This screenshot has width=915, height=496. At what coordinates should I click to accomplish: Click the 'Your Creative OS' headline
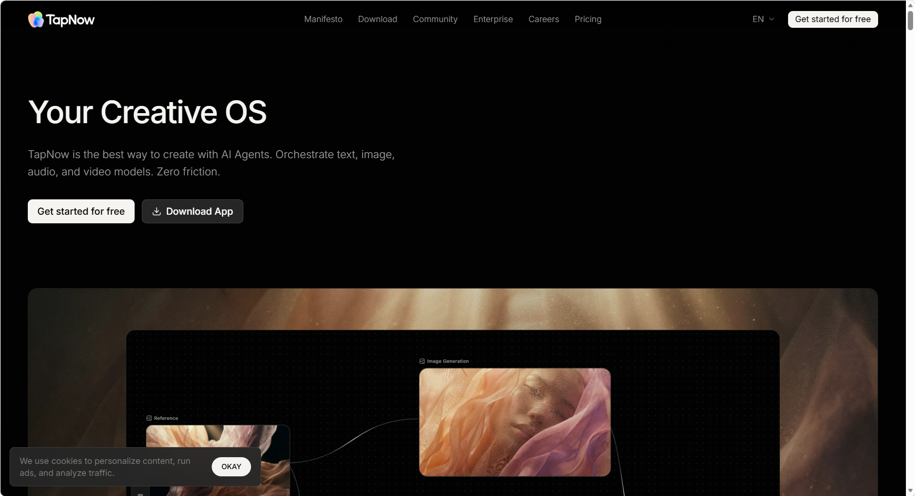tap(147, 112)
